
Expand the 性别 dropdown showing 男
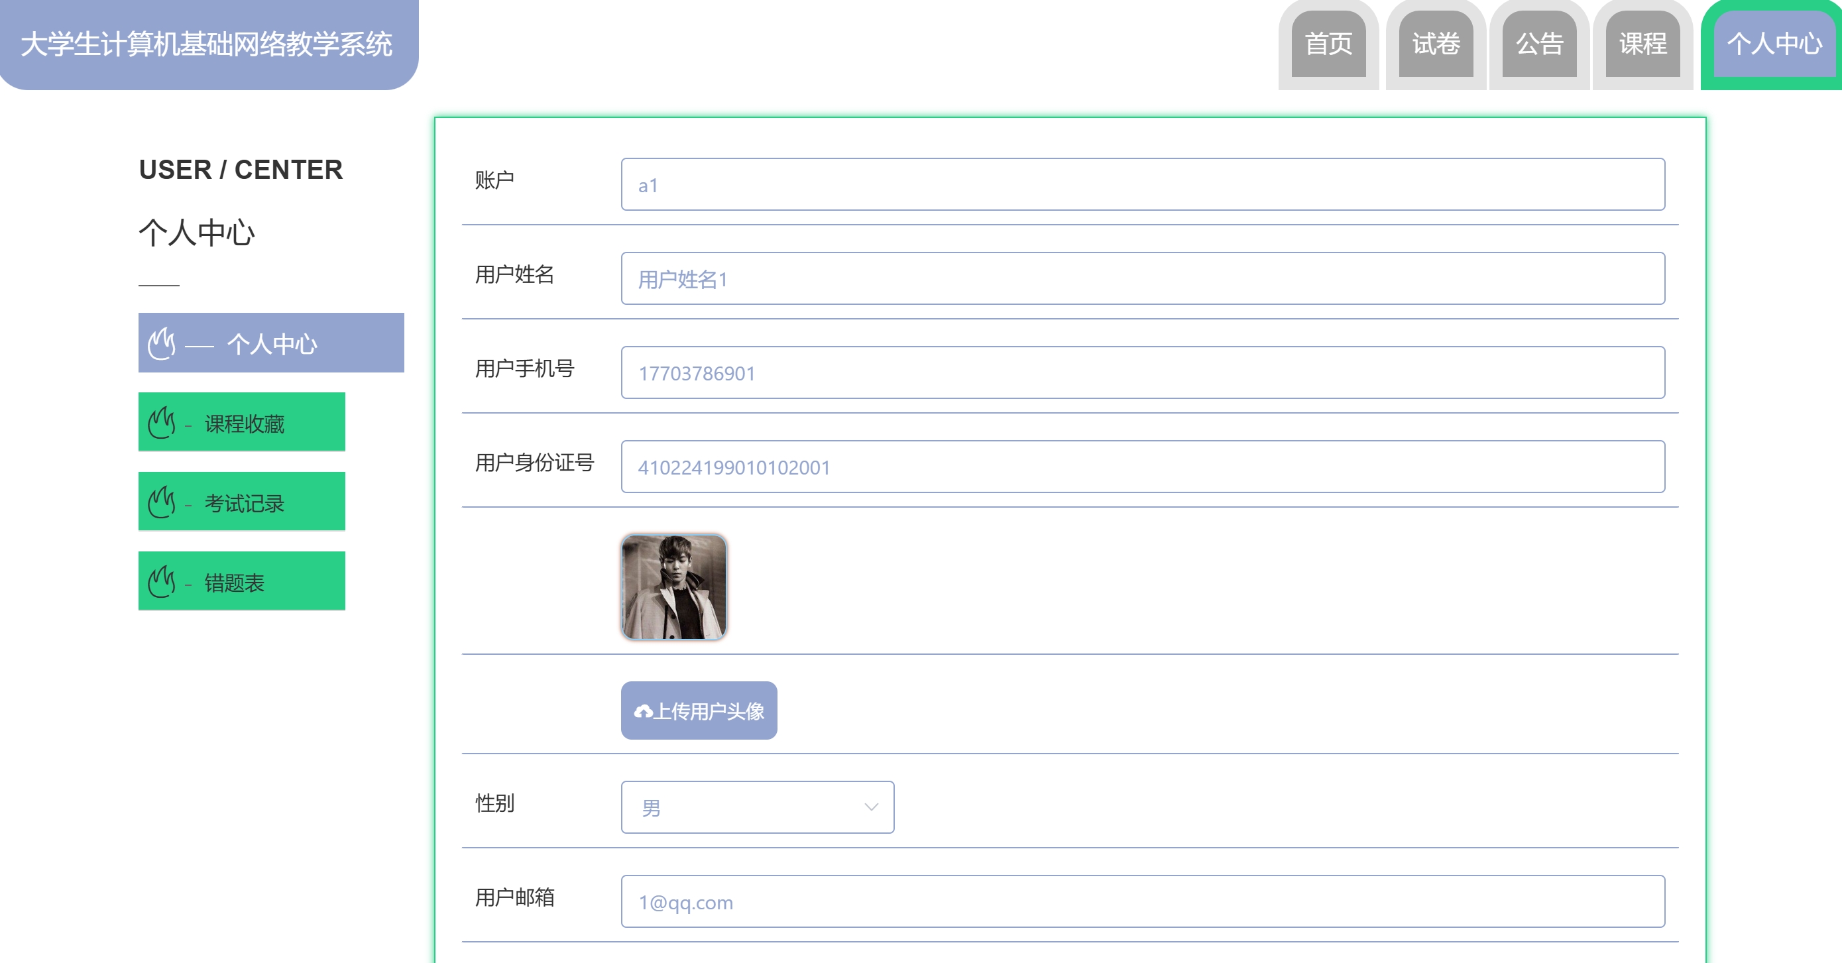[x=757, y=807]
